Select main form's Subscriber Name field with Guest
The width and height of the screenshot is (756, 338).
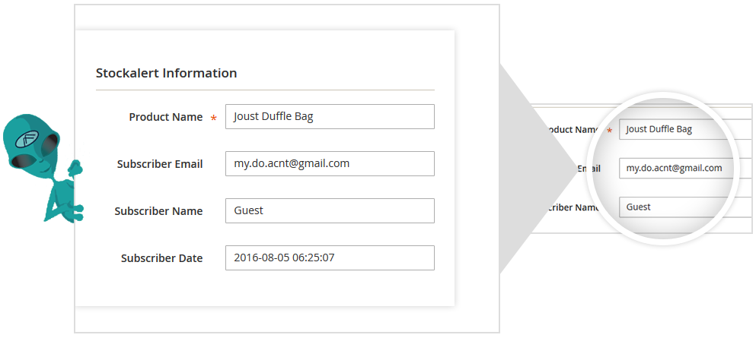[x=330, y=210]
